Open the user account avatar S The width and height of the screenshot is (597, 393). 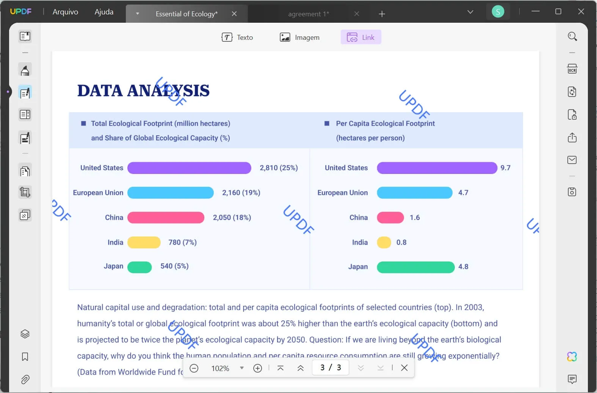498,12
